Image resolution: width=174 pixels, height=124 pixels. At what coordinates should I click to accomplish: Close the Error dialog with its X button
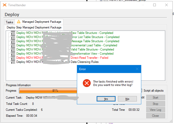point(137,69)
